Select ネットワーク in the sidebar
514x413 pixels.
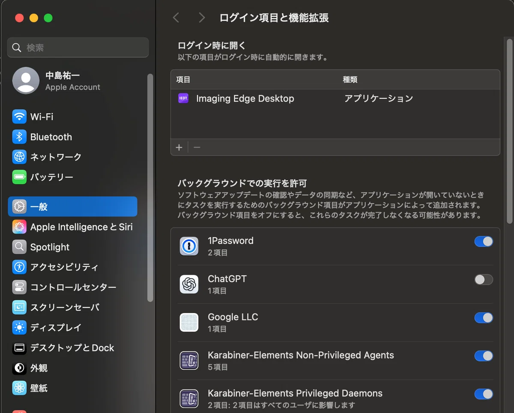72,157
